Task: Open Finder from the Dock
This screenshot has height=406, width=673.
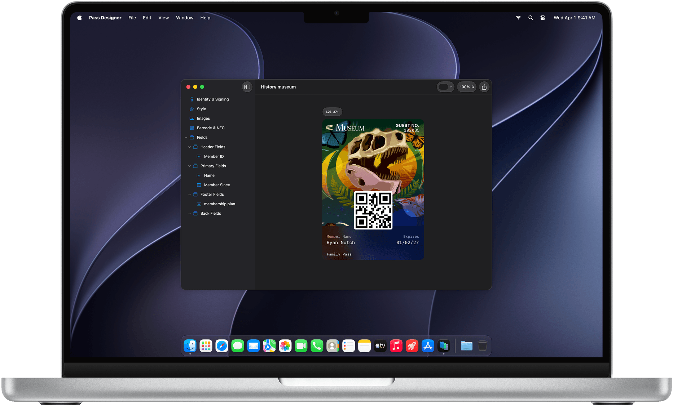Action: click(x=190, y=346)
